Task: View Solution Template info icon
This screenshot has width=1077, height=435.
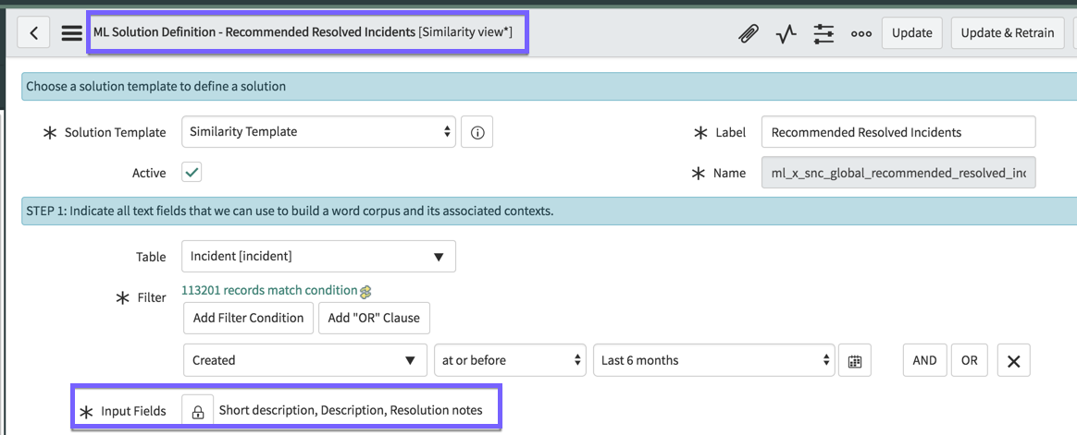Action: click(477, 132)
